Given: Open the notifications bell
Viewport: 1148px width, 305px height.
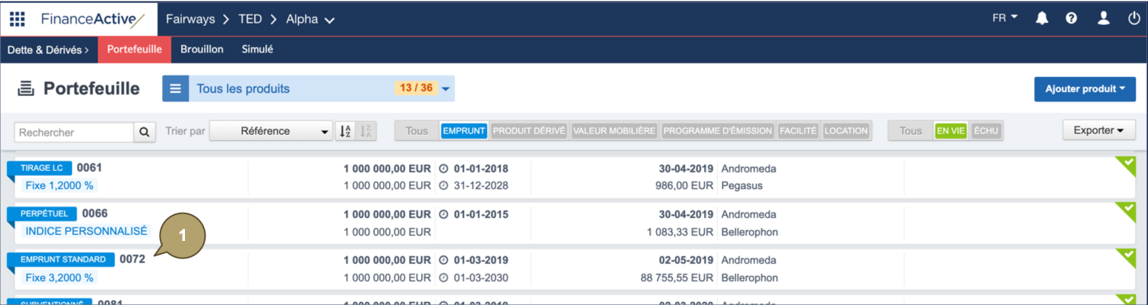Looking at the screenshot, I should (x=1042, y=19).
